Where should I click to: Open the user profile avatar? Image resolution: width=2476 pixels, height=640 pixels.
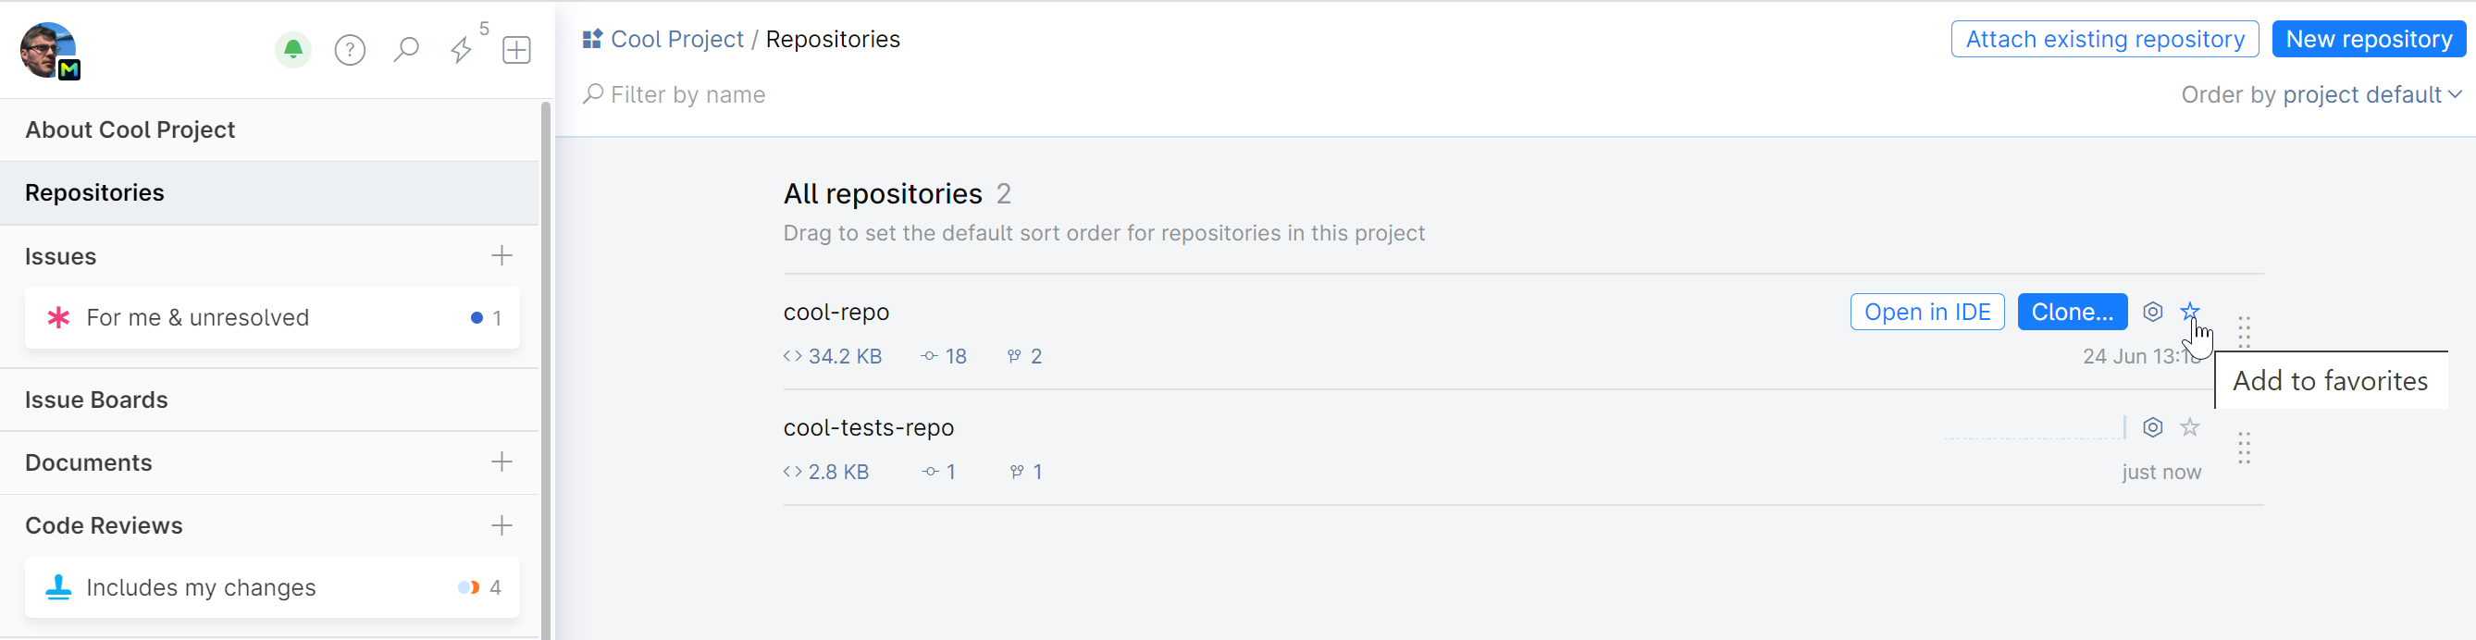pos(48,50)
